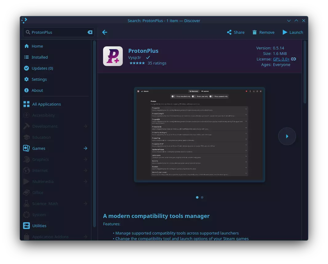
Task: Click the ProtonPlus app logo
Action: coord(113,56)
